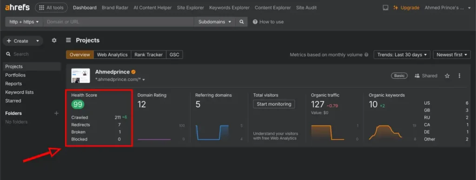
Task: Switch to the GSC tab
Action: coord(174,55)
